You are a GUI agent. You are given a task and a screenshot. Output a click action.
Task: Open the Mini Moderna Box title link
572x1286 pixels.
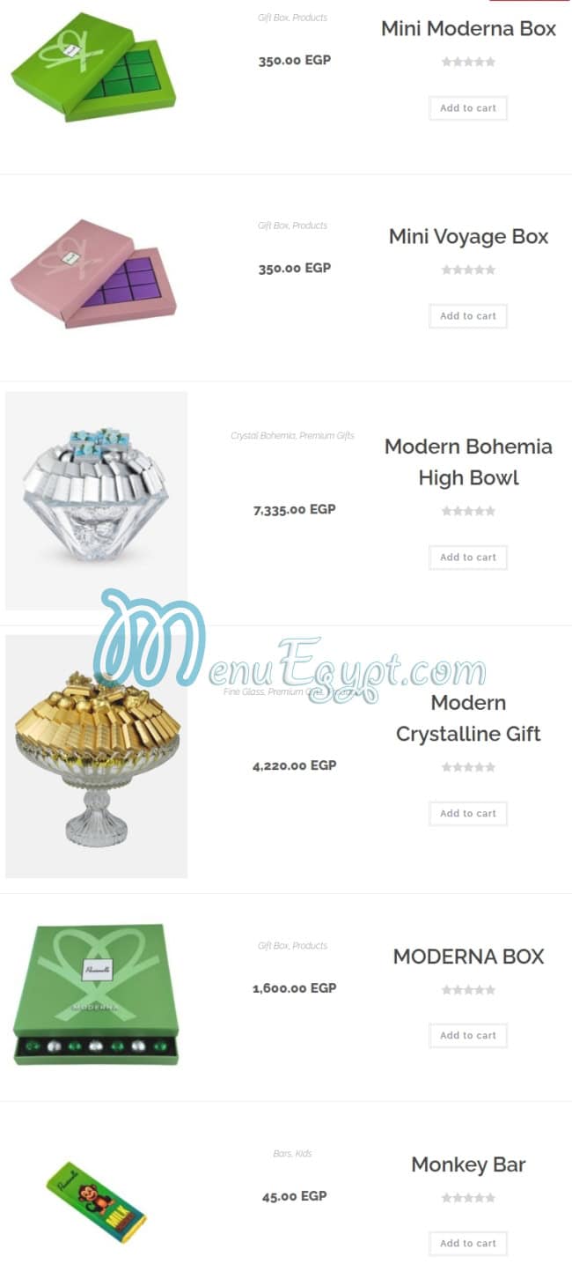(x=468, y=28)
